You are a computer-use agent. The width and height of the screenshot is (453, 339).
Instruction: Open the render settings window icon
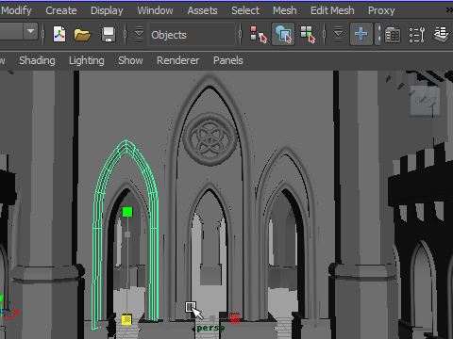393,35
